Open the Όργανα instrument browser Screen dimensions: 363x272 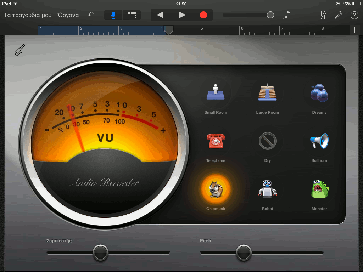68,15
